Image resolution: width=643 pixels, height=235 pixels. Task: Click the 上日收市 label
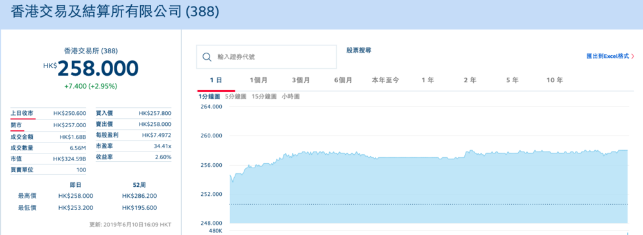[22, 113]
